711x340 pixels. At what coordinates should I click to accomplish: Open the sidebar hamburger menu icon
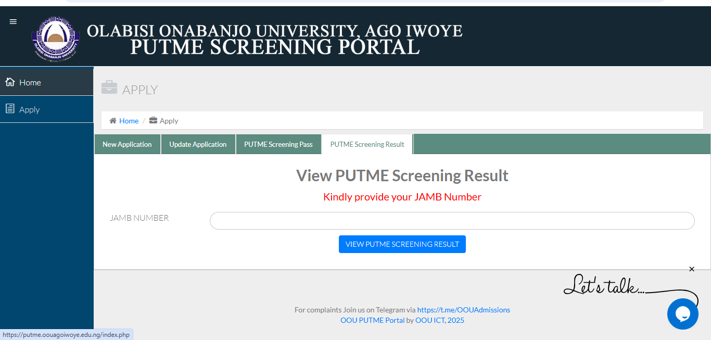[13, 21]
